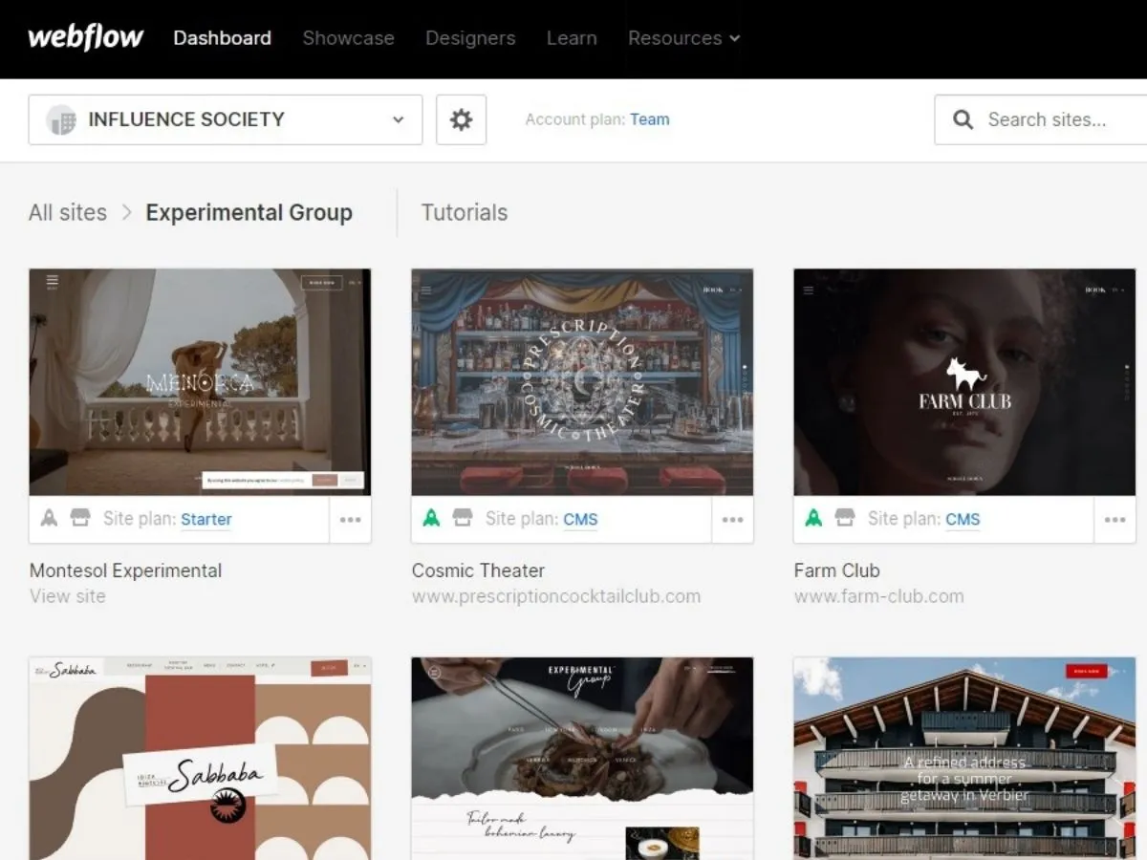Click the store icon for Montesol Experimental
The width and height of the screenshot is (1147, 860).
[x=80, y=518]
